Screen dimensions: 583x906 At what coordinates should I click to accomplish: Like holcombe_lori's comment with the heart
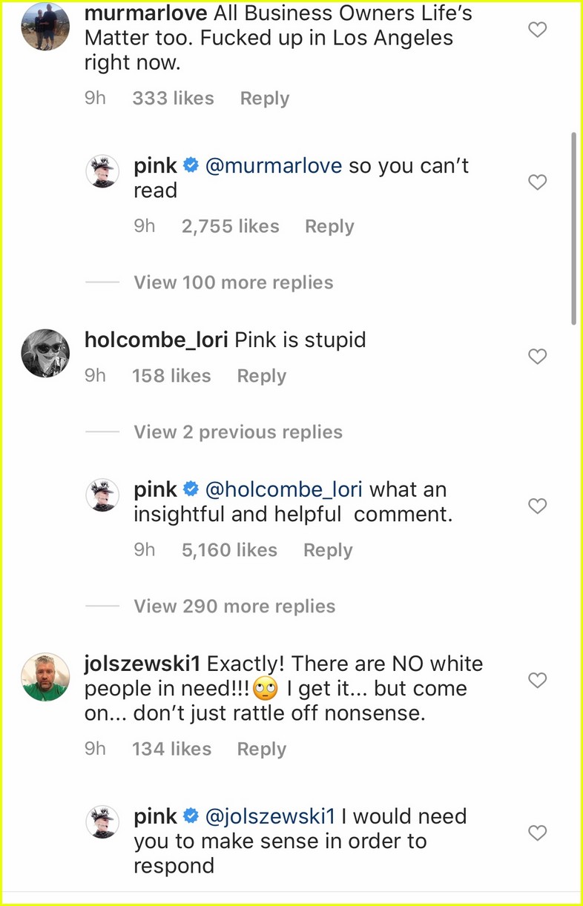pos(537,356)
